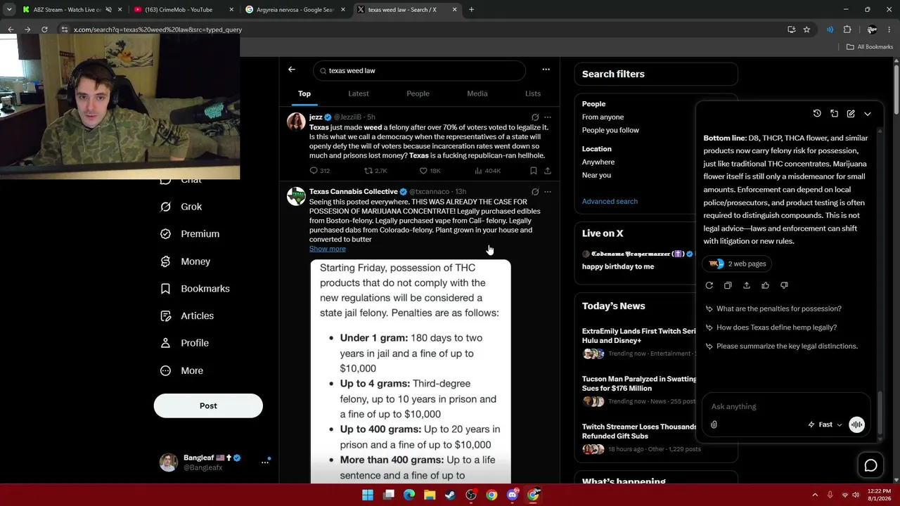Open the messages chat bubble button
Screen dimensions: 900x506
pos(870,466)
